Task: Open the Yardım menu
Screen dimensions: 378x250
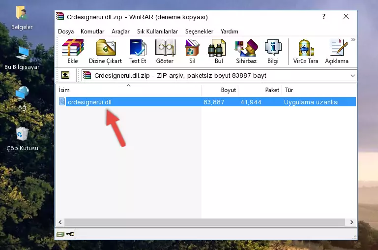Action: click(x=229, y=31)
